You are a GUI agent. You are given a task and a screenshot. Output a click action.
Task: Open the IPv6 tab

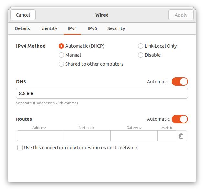[x=92, y=28]
